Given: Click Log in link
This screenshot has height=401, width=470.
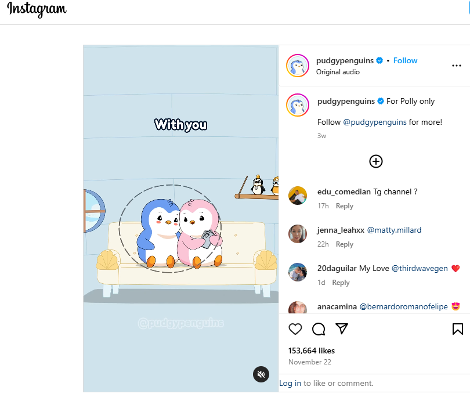Looking at the screenshot, I should tap(290, 384).
